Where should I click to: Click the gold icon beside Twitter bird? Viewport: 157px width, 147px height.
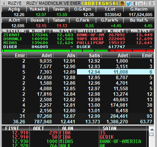pyautogui.click(x=122, y=4)
